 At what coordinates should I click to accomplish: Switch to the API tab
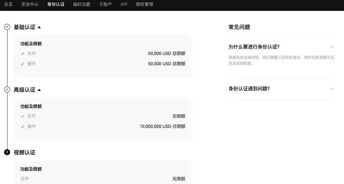(124, 4)
